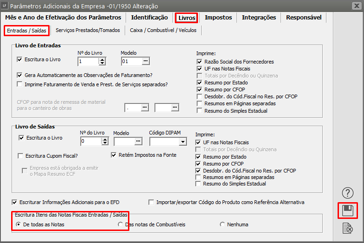
Task: Open the Livros tab
Action: [x=187, y=18]
